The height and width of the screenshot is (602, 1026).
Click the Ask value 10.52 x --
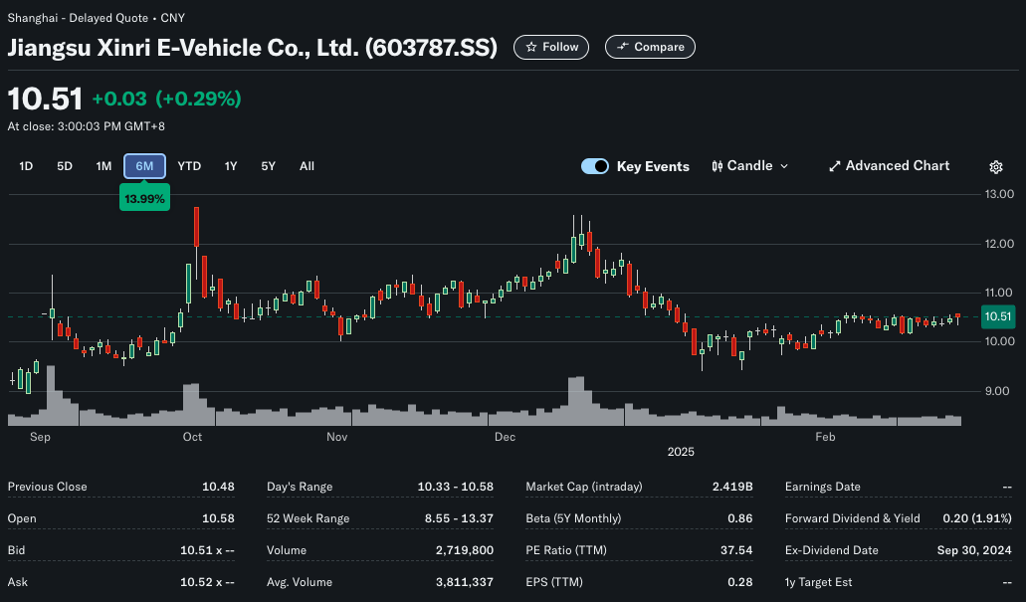click(x=207, y=582)
